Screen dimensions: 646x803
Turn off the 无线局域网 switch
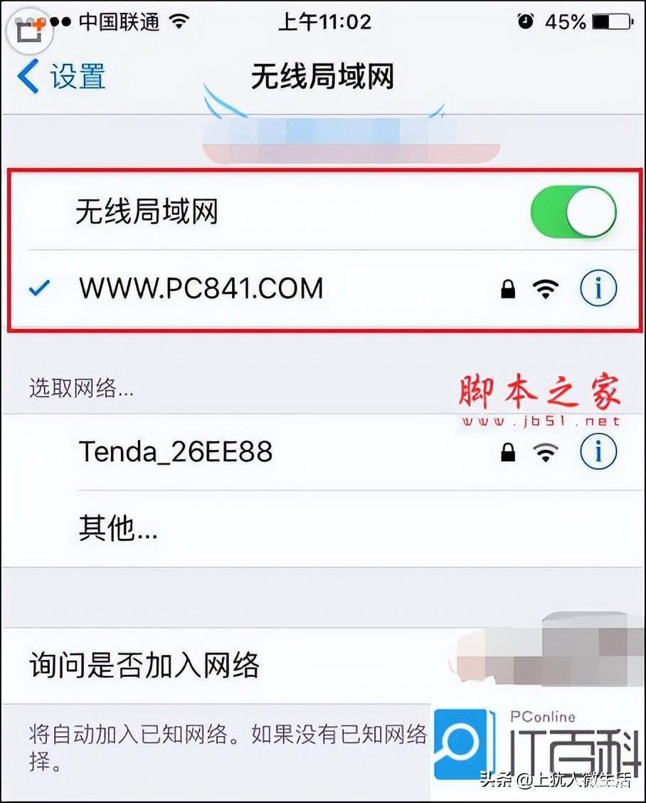[573, 211]
